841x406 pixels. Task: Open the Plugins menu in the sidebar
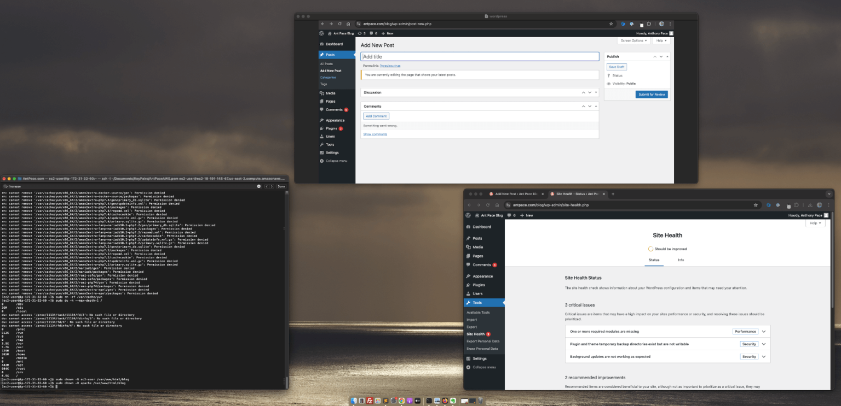pos(331,128)
